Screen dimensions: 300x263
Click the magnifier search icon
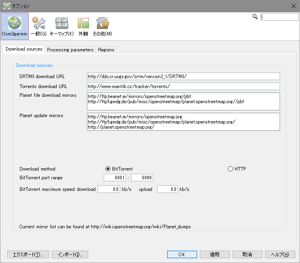point(255,17)
